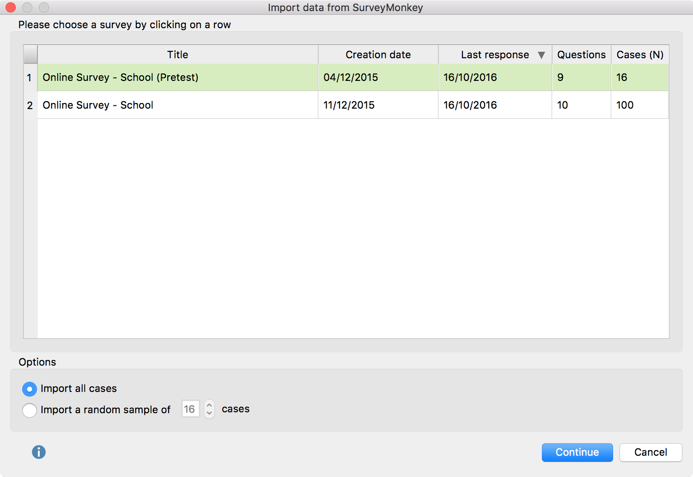This screenshot has height=477, width=693.
Task: Select the Import all cases option
Action: (x=30, y=389)
